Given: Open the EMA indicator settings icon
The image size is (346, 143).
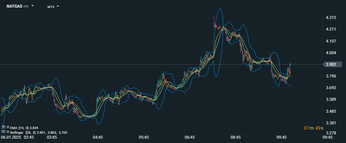Looking at the screenshot, I should pos(3,127).
